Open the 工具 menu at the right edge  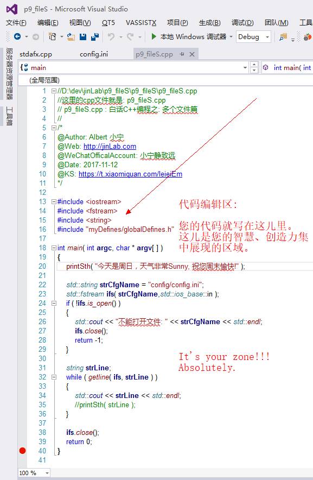(x=305, y=23)
